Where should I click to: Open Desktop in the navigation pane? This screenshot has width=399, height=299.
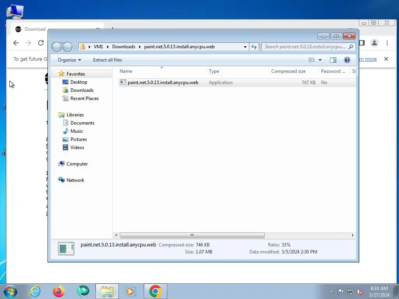[79, 82]
